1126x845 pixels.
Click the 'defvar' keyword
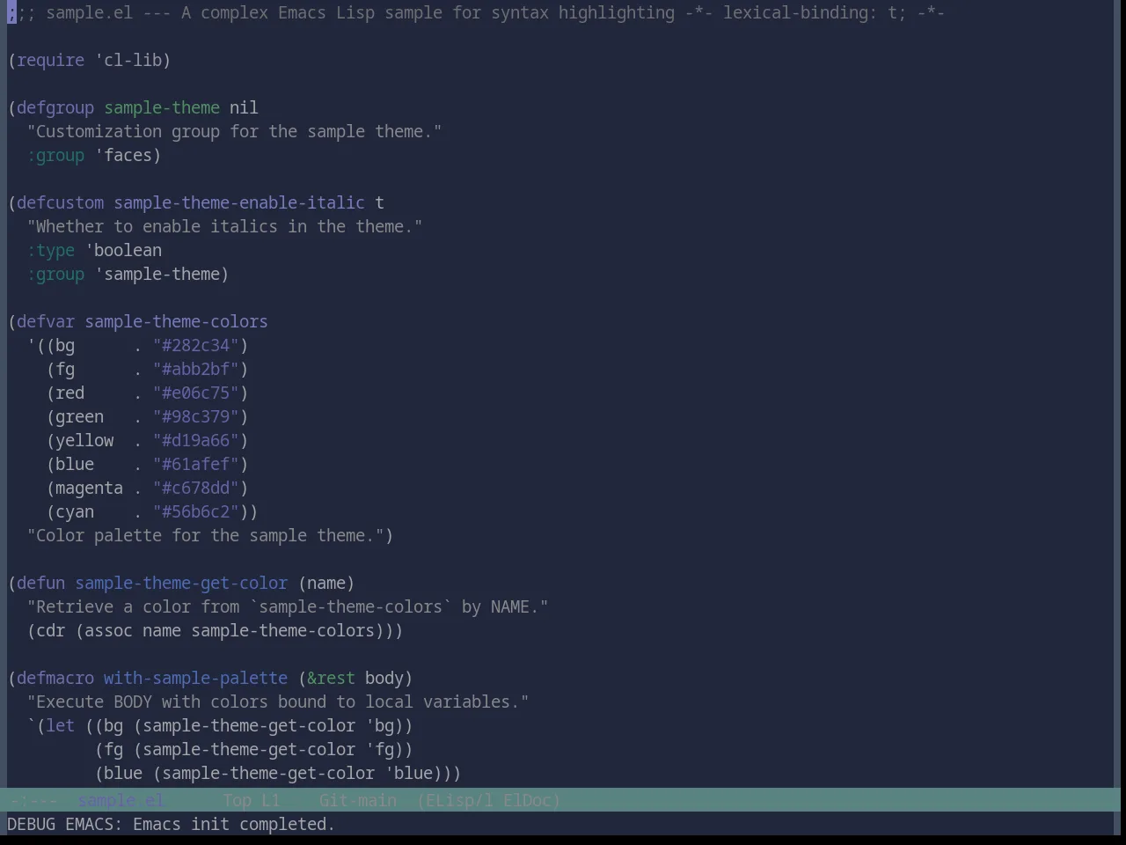[x=46, y=321]
